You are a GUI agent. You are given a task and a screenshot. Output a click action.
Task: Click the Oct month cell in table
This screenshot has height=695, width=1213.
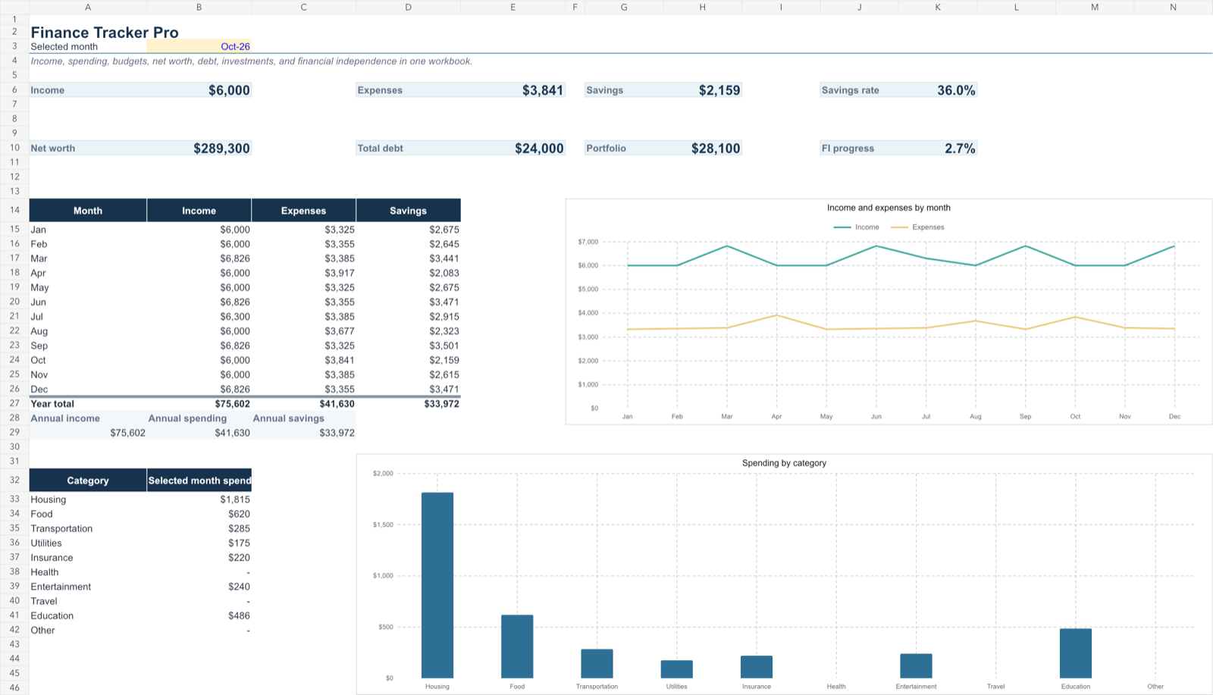pyautogui.click(x=88, y=360)
